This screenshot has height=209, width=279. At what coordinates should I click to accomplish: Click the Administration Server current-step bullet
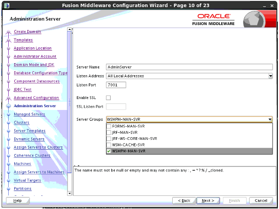click(8, 106)
